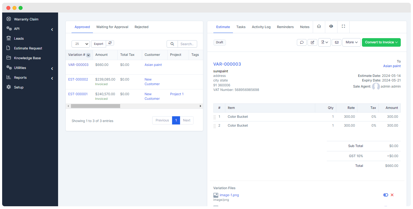Expand the API sidebar submenu

[x=52, y=30]
